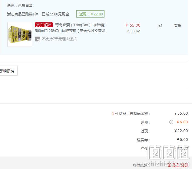Click the 有货 stock status
192x169 pixels.
[178, 26]
